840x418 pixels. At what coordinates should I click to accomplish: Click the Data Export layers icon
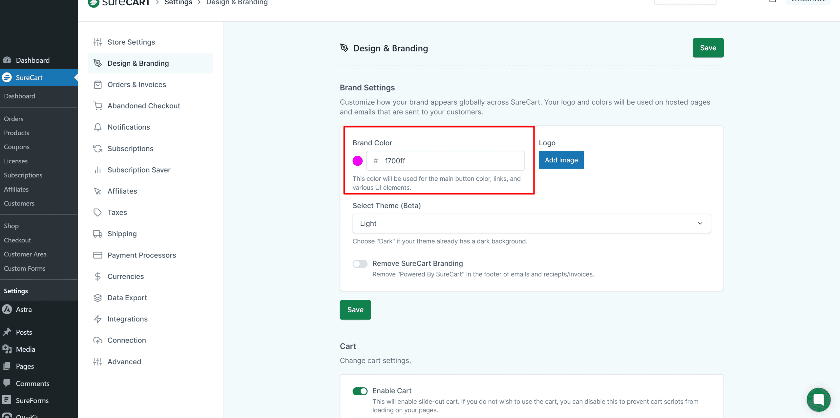coord(97,298)
